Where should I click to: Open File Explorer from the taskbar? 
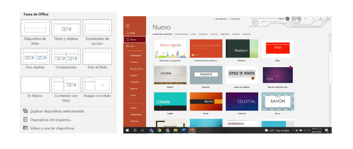pos(175,130)
